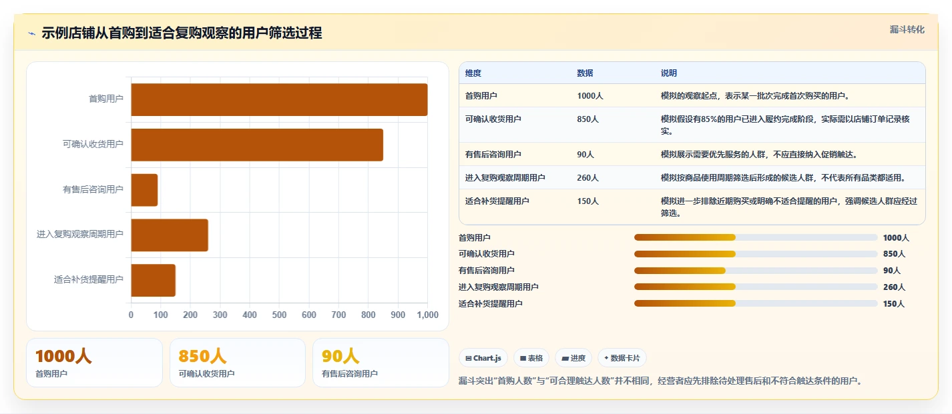The width and height of the screenshot is (952, 414).
Task: Click the 适合补货提醒用户 chart bar
Action: click(153, 280)
